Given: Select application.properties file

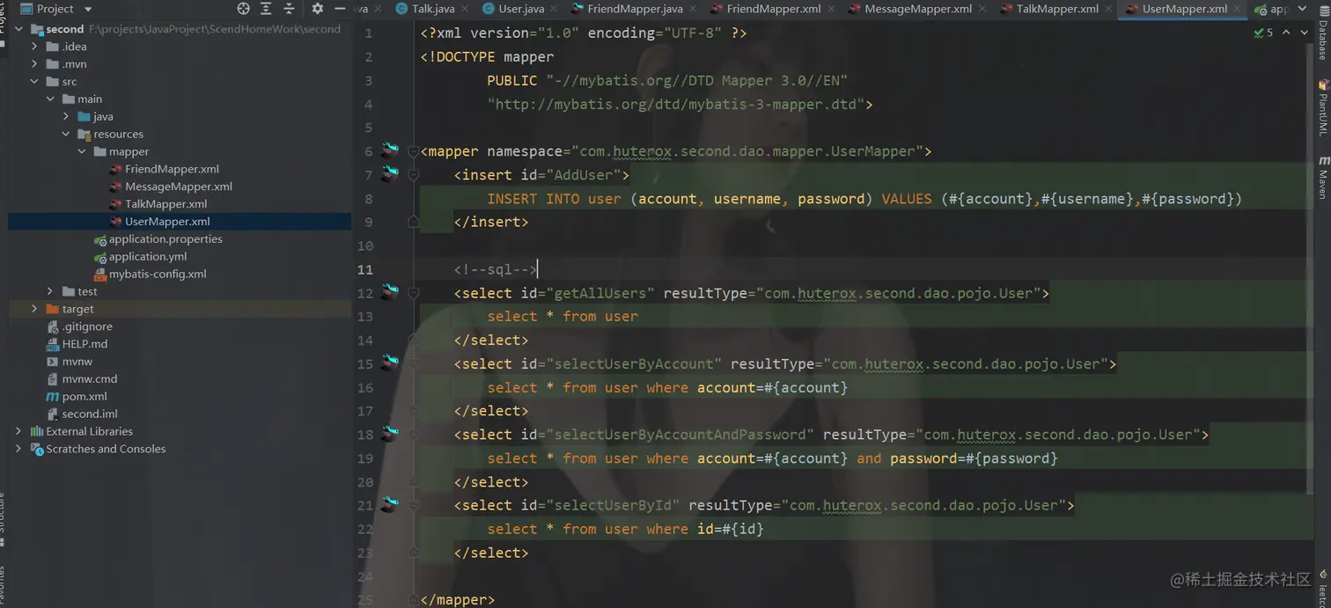Looking at the screenshot, I should [x=165, y=239].
